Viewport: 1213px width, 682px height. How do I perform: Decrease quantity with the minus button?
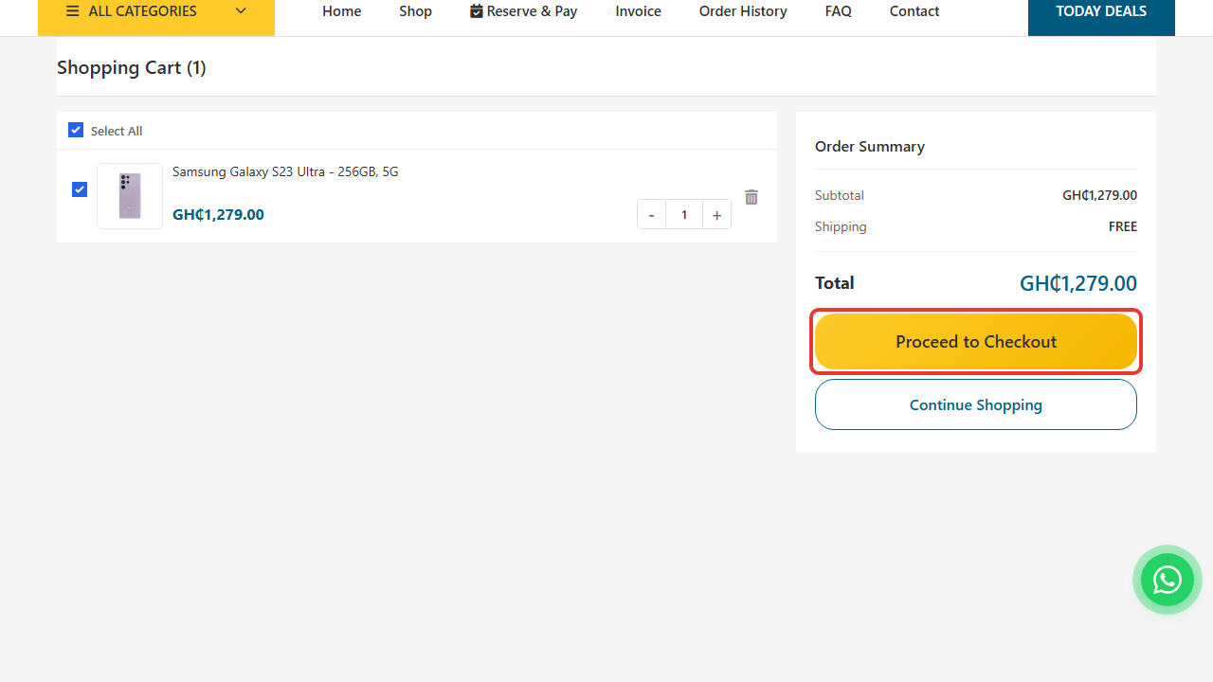coord(651,215)
